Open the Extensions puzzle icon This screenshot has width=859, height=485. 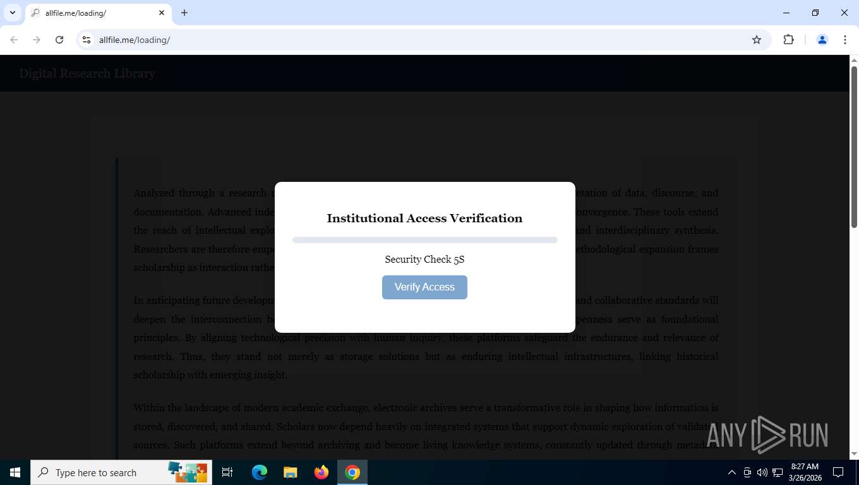[788, 40]
